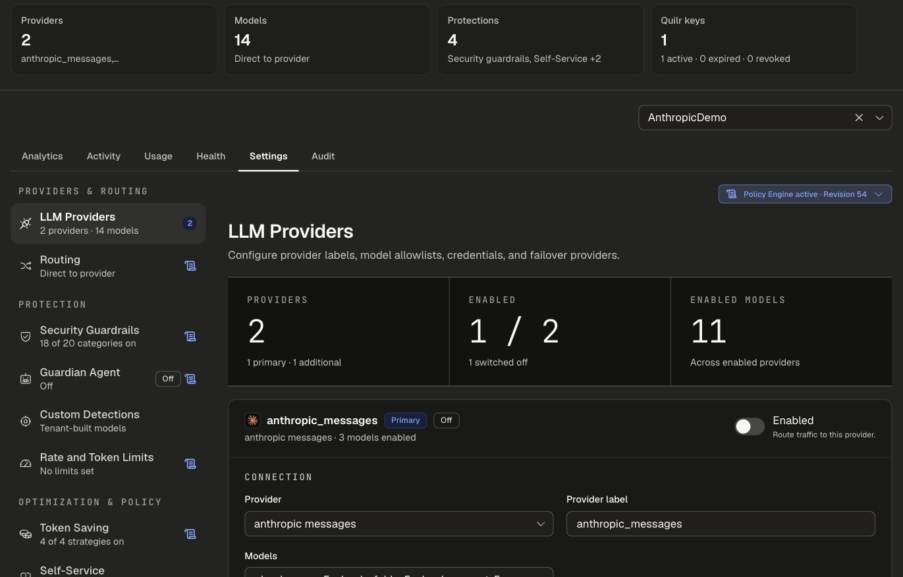
Task: Click the Routing shuffle arrows icon
Action: tap(26, 266)
